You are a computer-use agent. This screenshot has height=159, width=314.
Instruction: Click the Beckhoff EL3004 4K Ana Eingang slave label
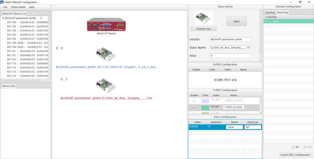click(106, 98)
